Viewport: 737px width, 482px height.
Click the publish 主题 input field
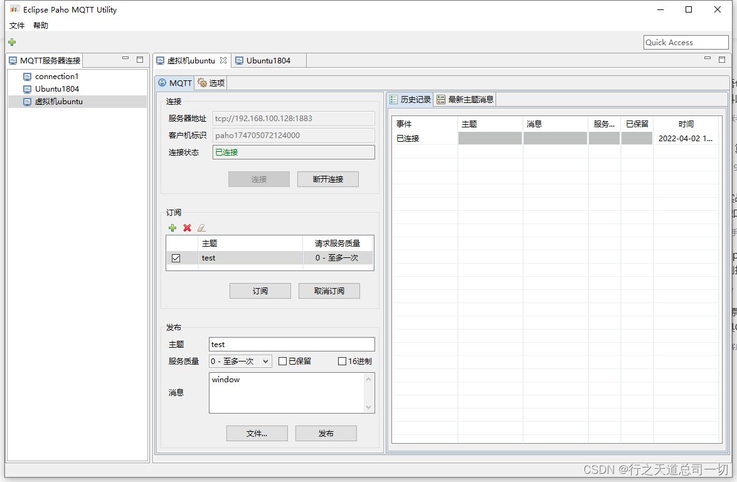point(292,344)
